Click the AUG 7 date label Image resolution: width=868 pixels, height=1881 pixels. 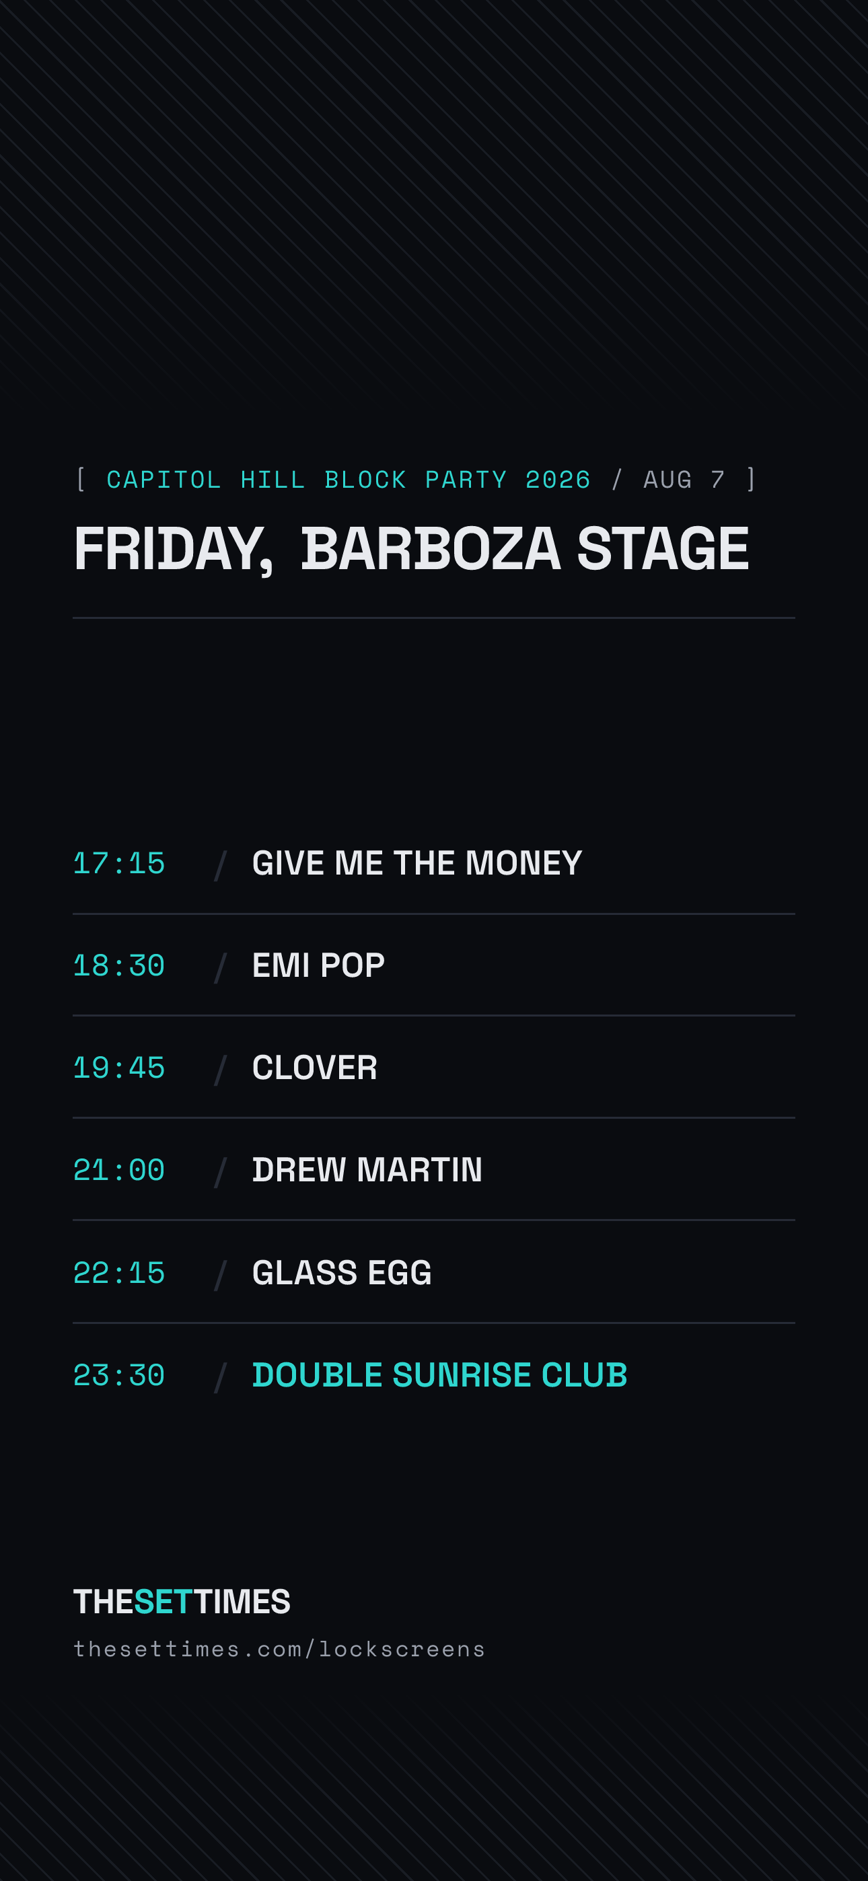pyautogui.click(x=684, y=480)
